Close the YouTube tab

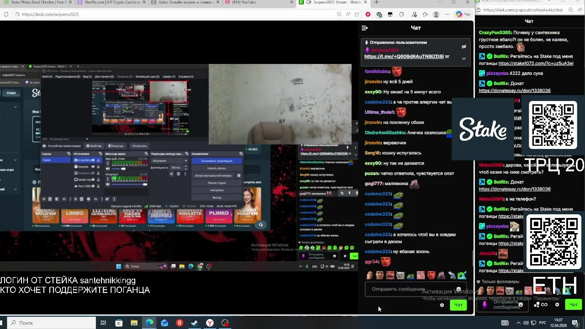point(292,2)
